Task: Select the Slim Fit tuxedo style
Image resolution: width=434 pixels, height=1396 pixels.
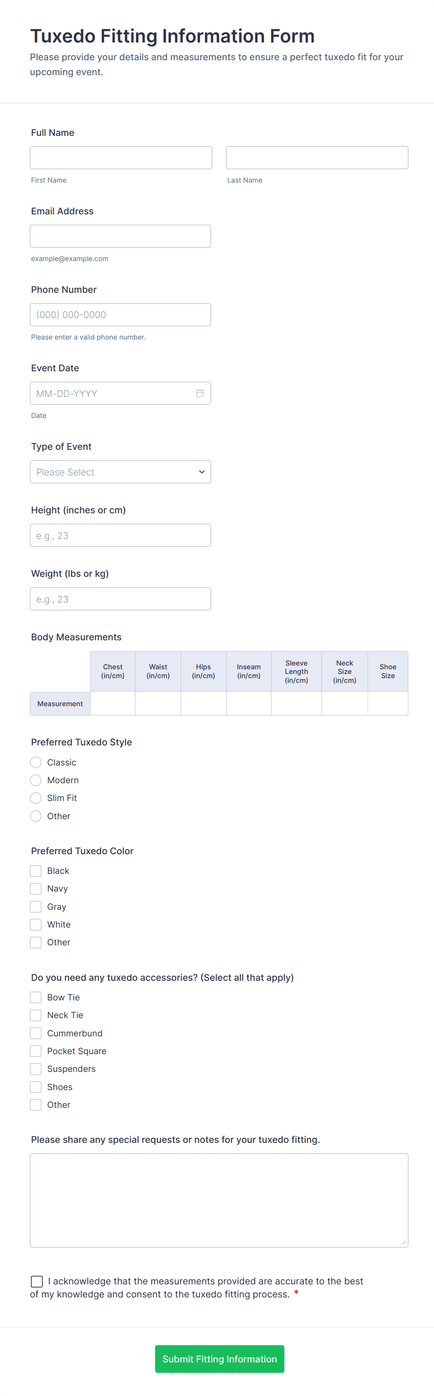Action: click(x=35, y=798)
